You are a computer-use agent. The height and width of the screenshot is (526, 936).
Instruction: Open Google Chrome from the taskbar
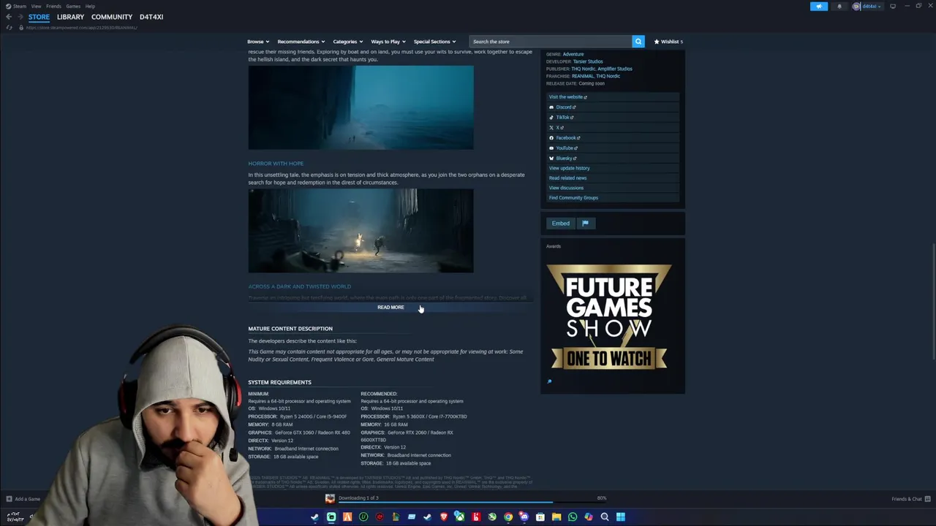click(x=508, y=517)
